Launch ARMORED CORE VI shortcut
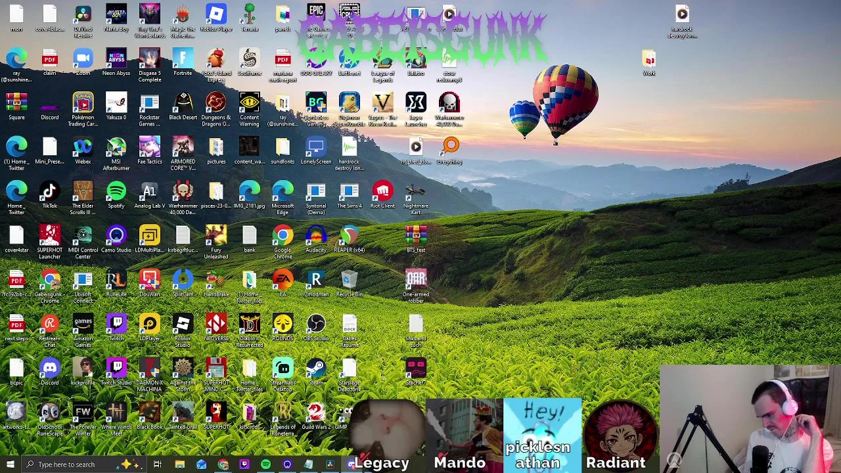The height and width of the screenshot is (473, 841). pos(183,154)
